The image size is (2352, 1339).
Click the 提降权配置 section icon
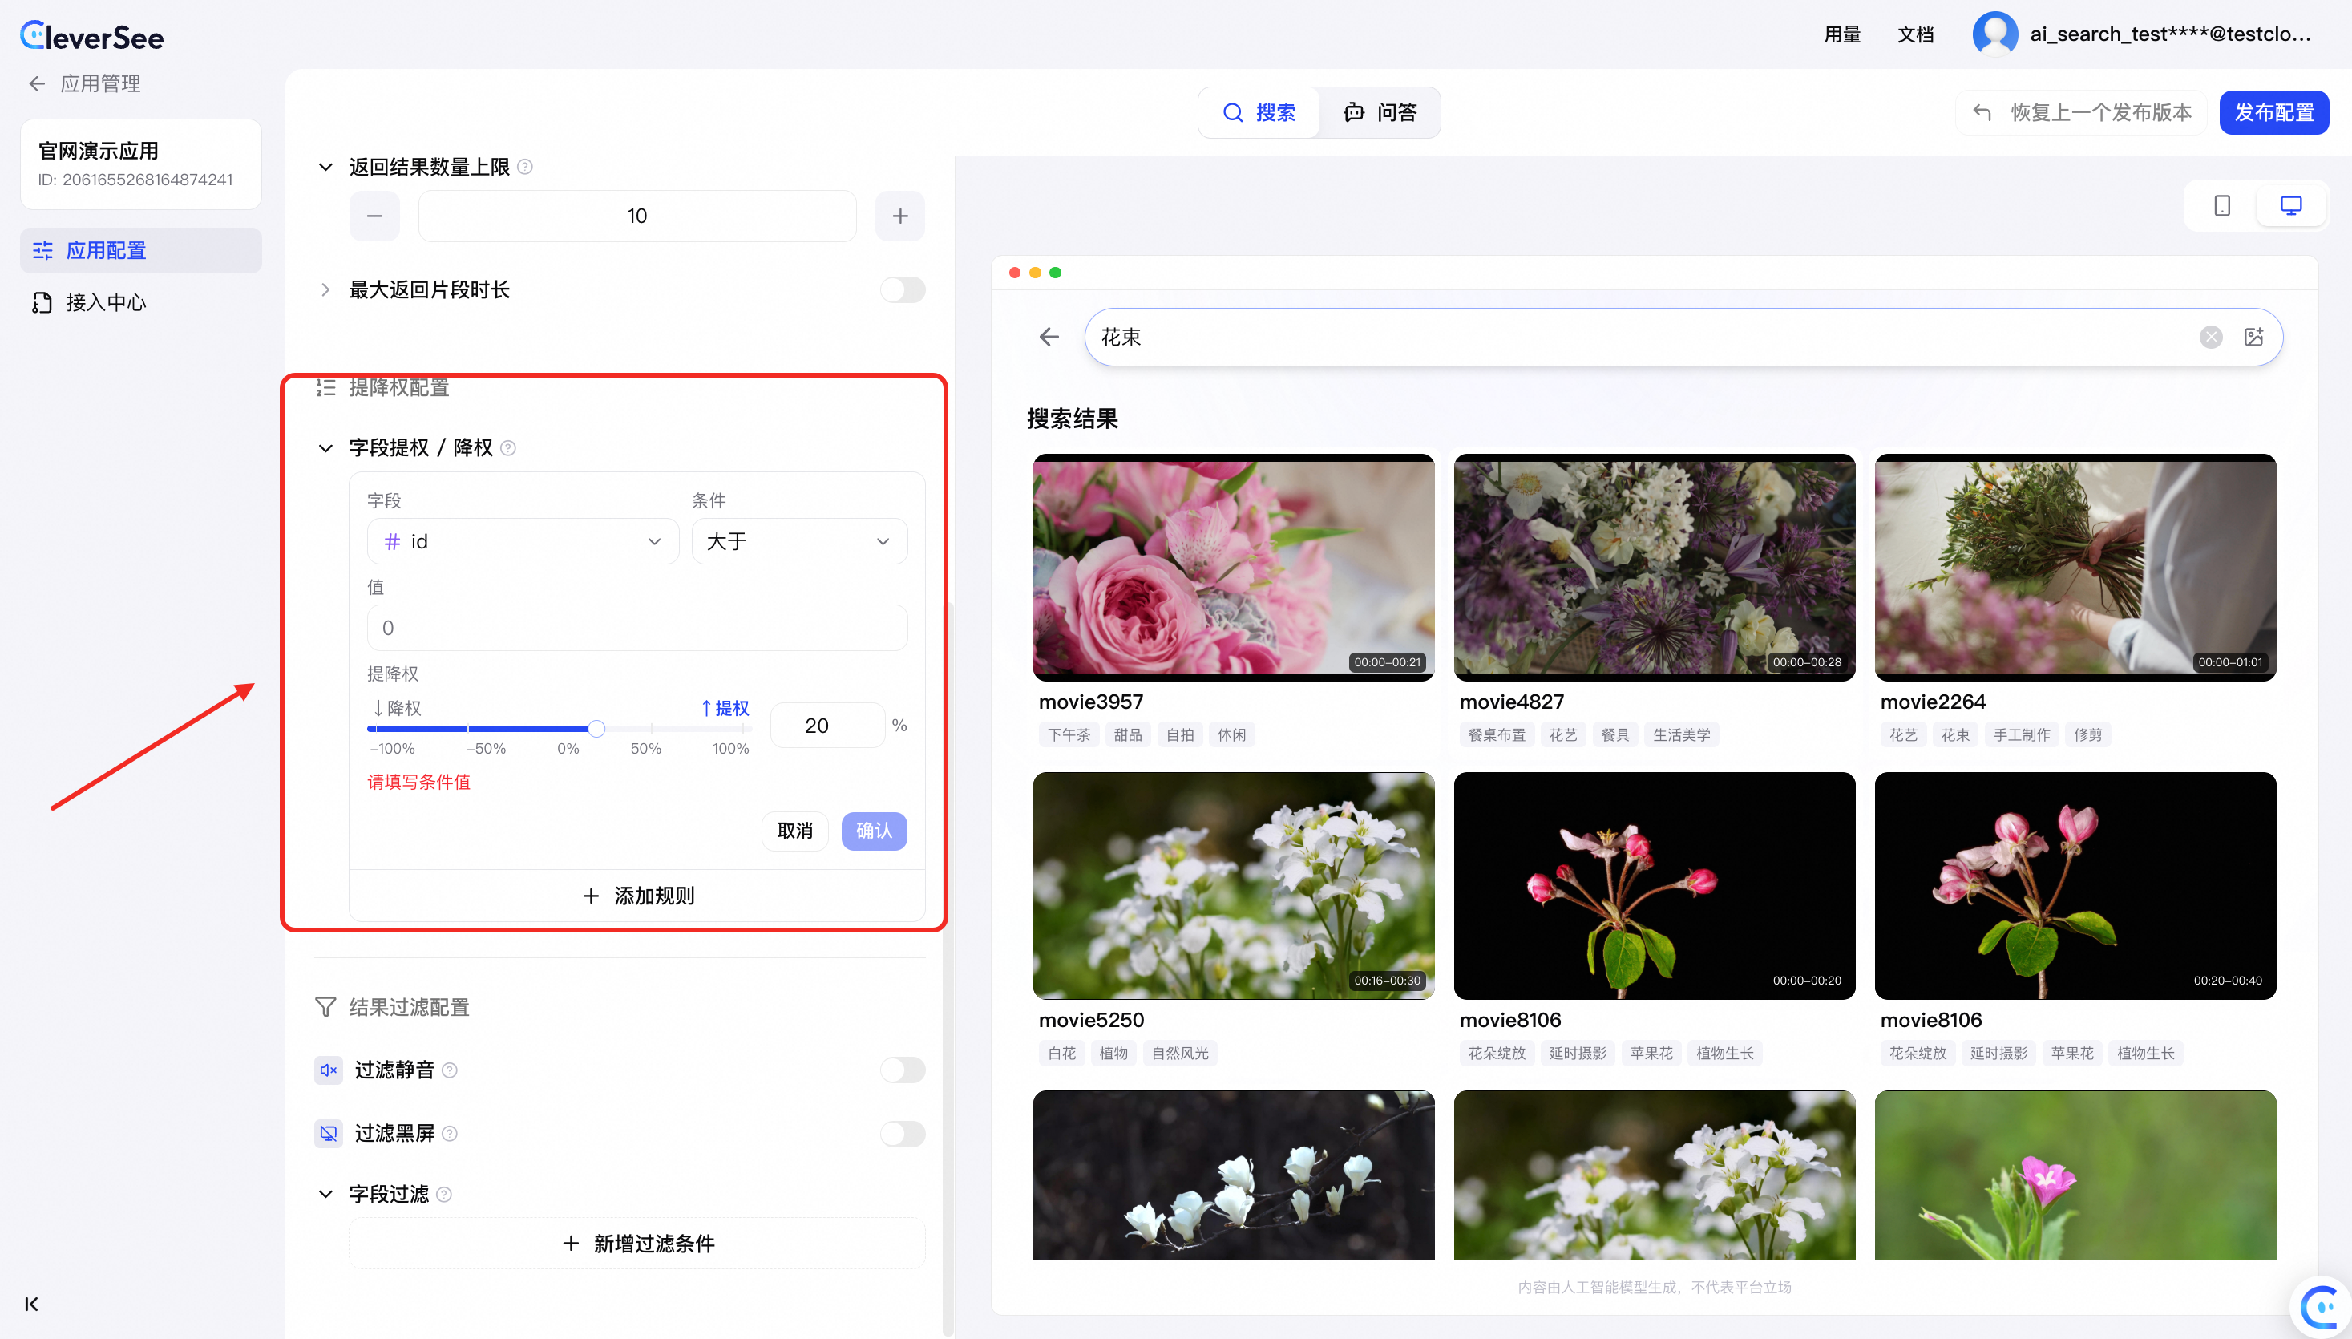tap(325, 387)
